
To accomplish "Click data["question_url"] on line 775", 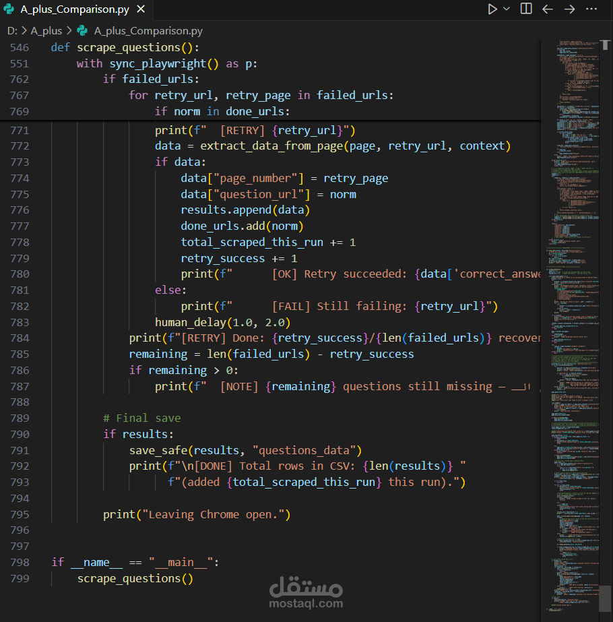I will click(x=245, y=194).
